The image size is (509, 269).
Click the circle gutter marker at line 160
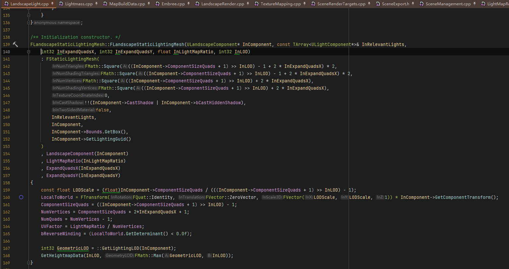tap(21, 197)
